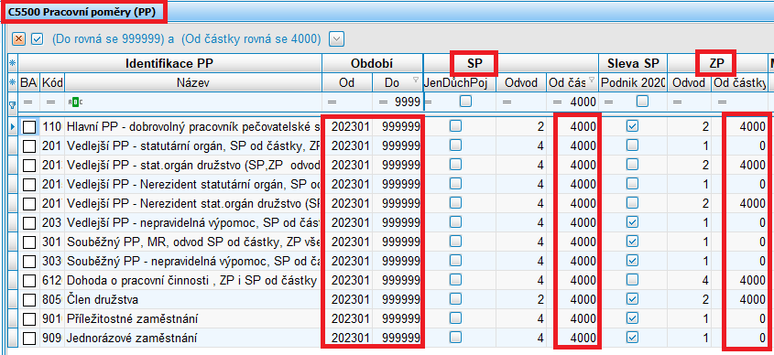This screenshot has width=774, height=355.
Task: Select 'Souběžný PP - nepravidelná výpomoc' name cell
Action: click(193, 262)
